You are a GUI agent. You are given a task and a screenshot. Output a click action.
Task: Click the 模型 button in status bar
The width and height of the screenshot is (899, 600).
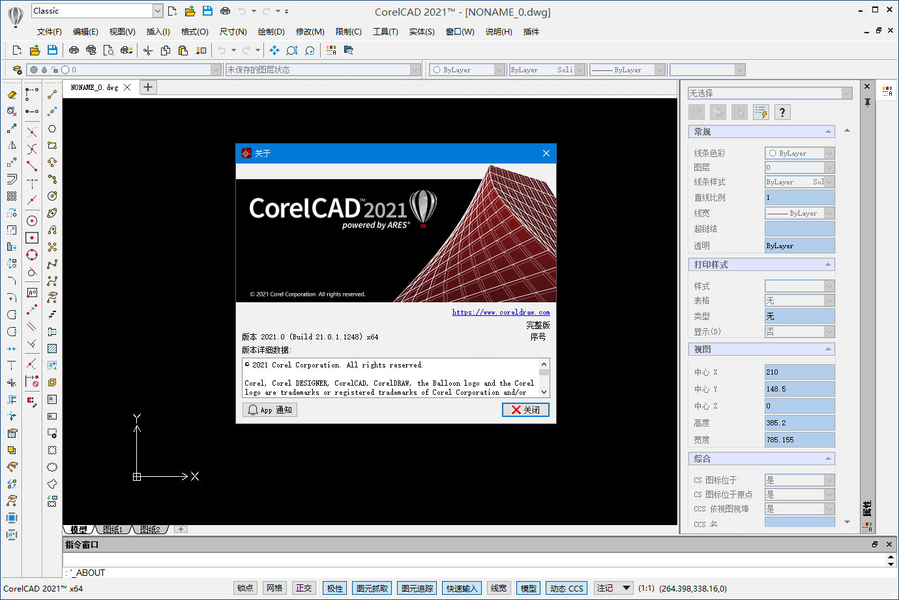(x=528, y=588)
